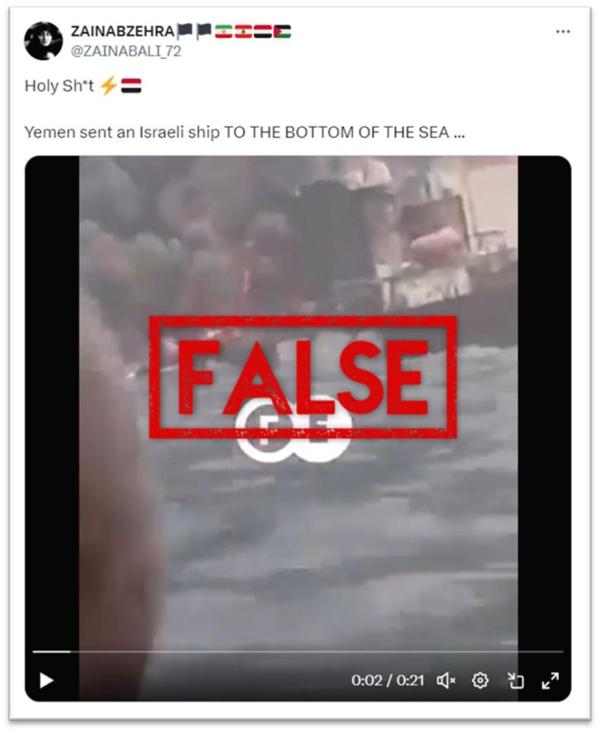Open the three-dot more options menu
Screen dimensions: 600x733
tap(563, 32)
